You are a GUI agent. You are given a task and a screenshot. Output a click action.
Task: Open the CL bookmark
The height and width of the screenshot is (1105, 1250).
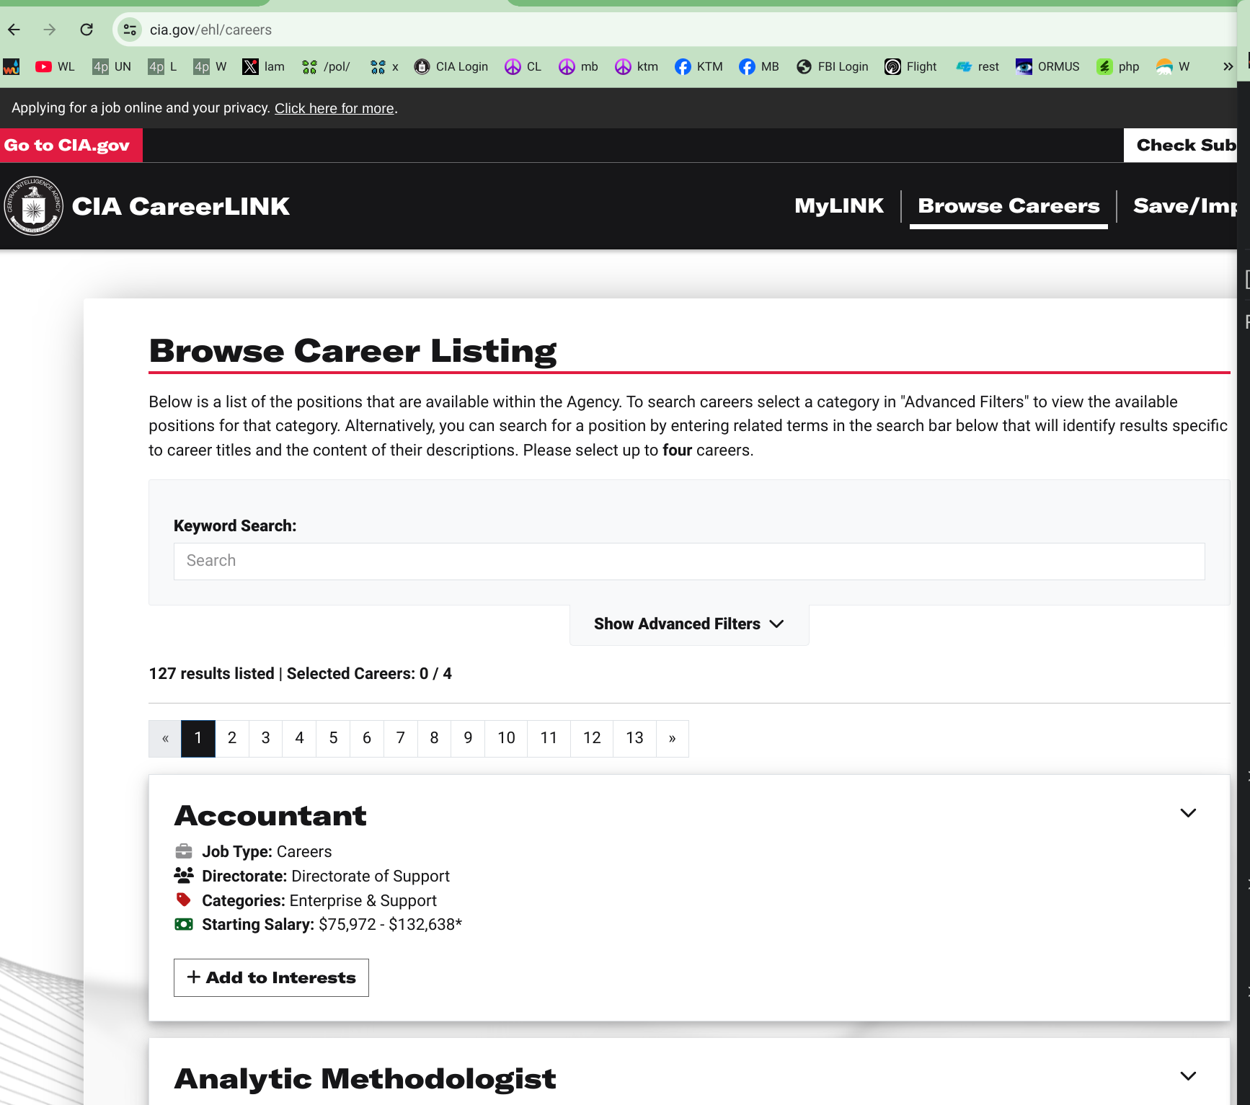[x=523, y=67]
